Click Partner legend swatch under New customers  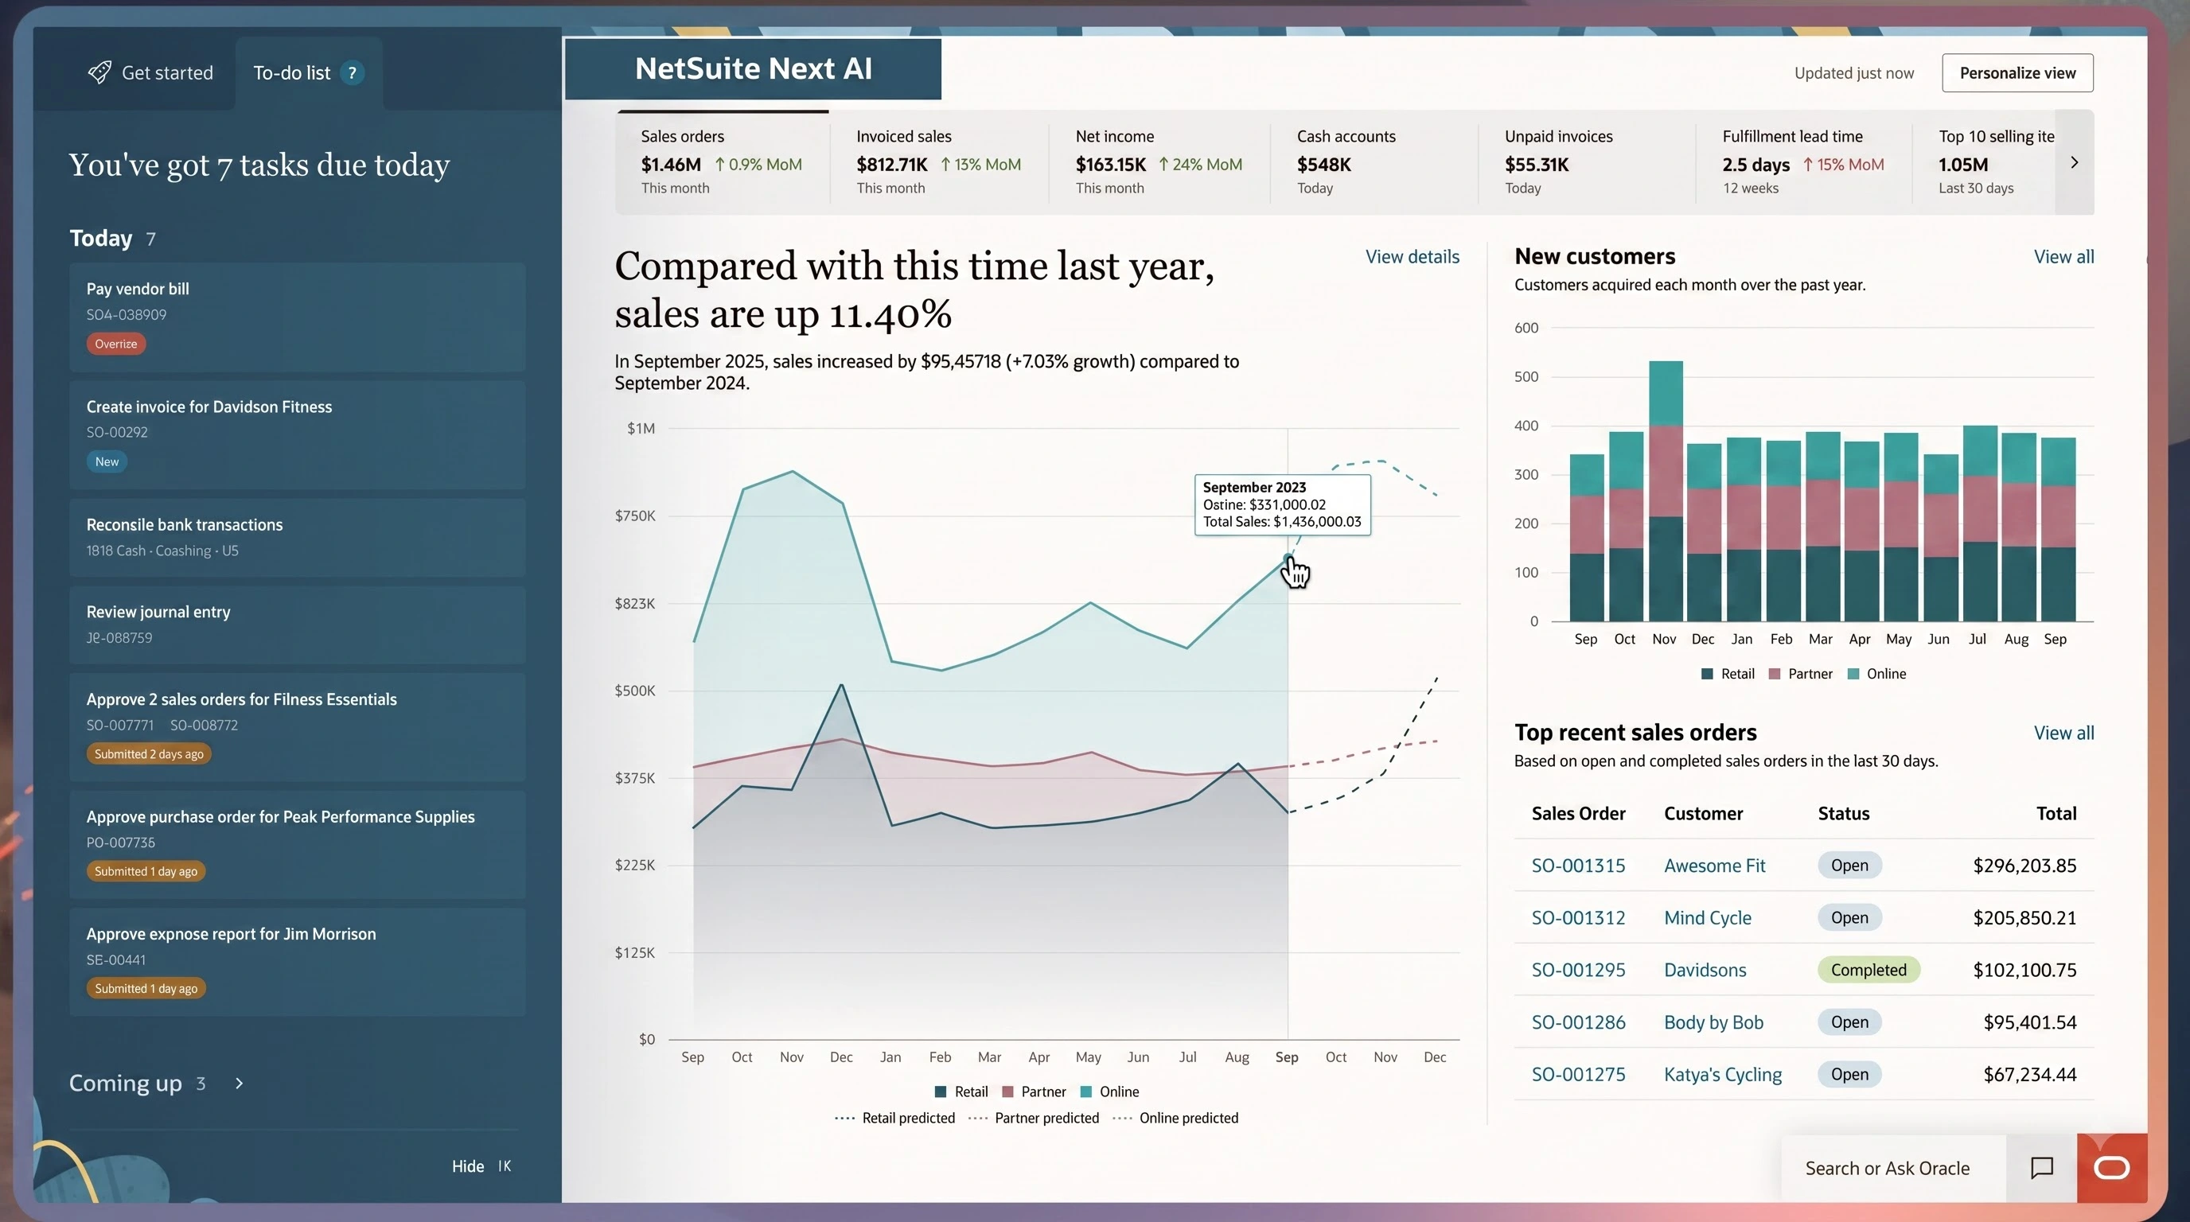click(x=1775, y=674)
